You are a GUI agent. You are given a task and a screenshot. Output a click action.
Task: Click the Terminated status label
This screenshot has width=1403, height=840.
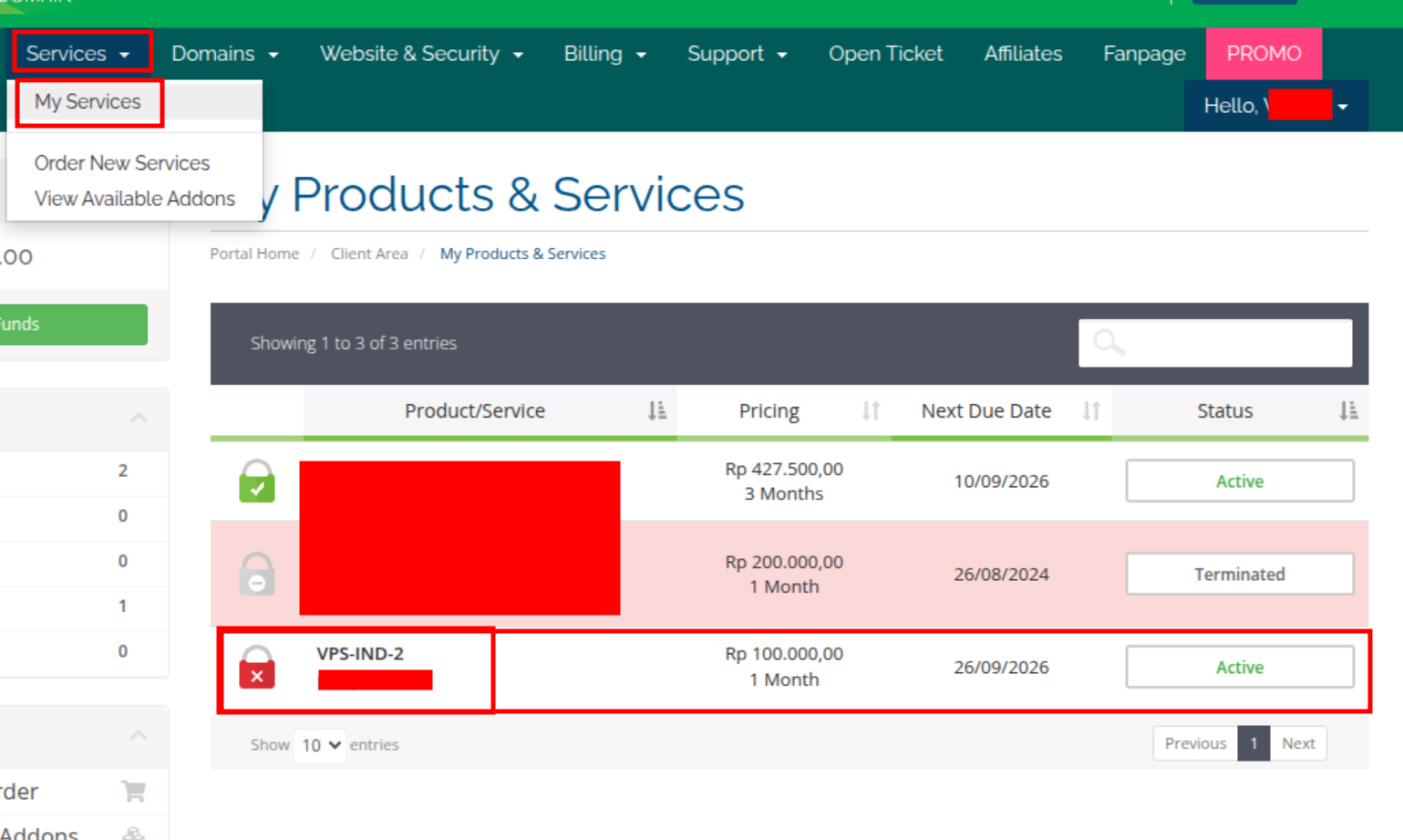(1240, 574)
